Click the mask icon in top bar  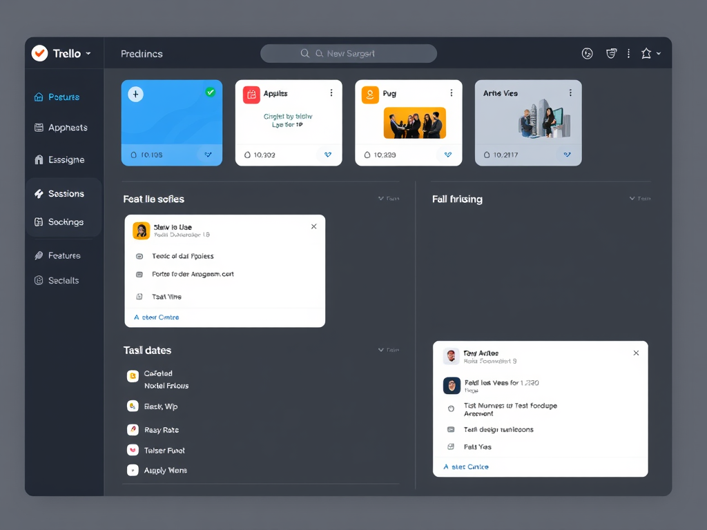pos(611,53)
